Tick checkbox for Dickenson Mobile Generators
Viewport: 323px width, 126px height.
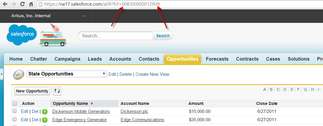[x=15, y=111]
